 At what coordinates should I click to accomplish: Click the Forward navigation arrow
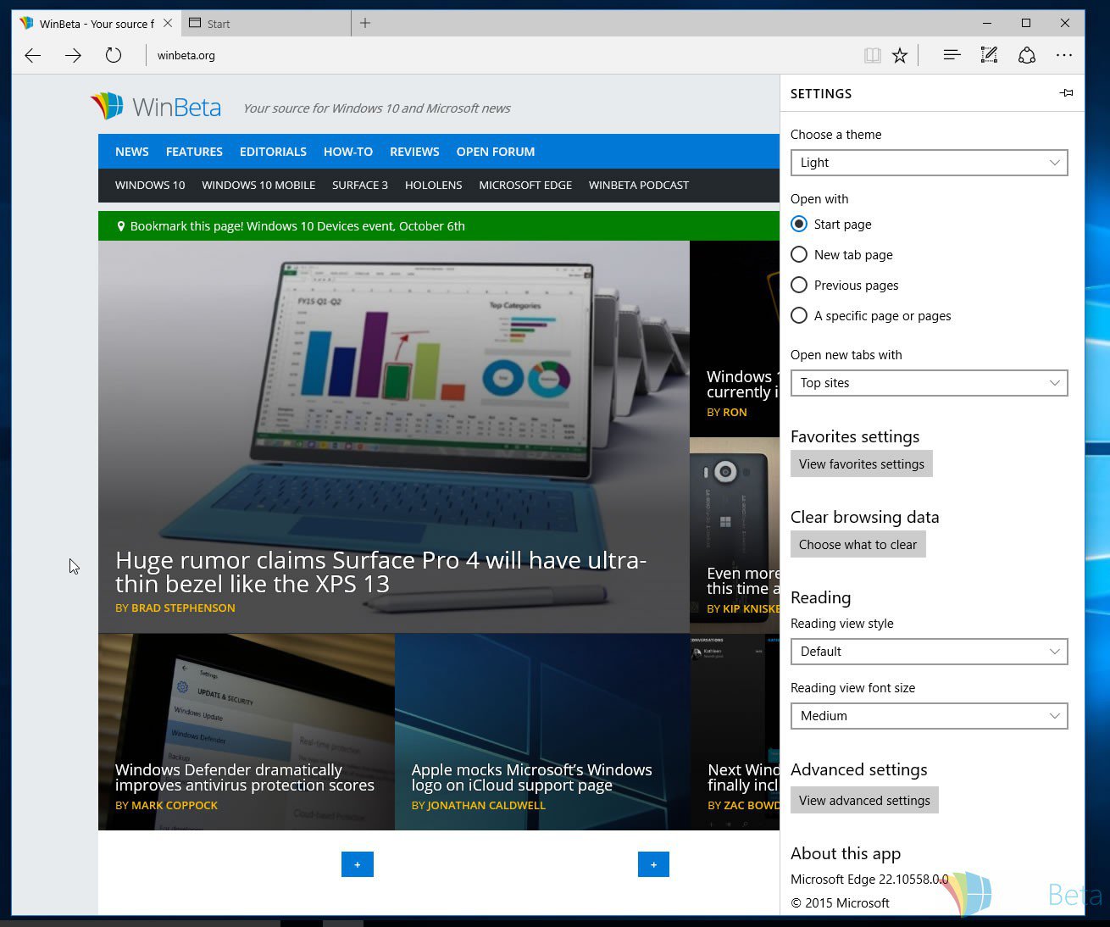tap(74, 56)
